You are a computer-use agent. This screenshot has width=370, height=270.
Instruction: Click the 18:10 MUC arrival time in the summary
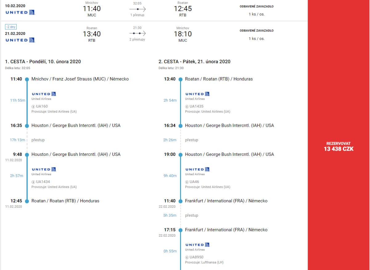(183, 34)
